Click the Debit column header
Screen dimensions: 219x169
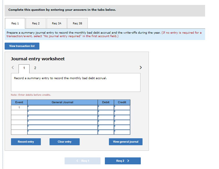point(106,102)
